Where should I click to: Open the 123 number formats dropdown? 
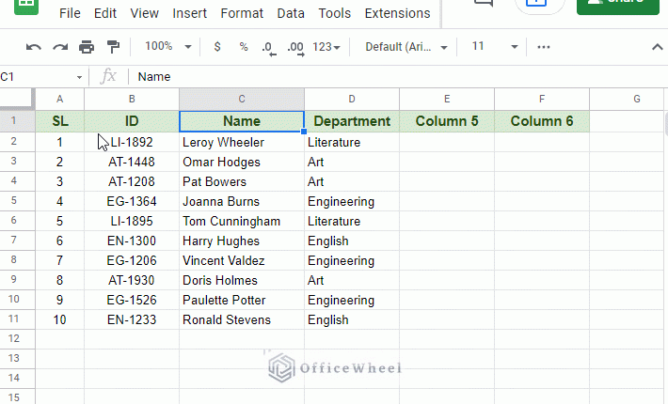(x=326, y=47)
